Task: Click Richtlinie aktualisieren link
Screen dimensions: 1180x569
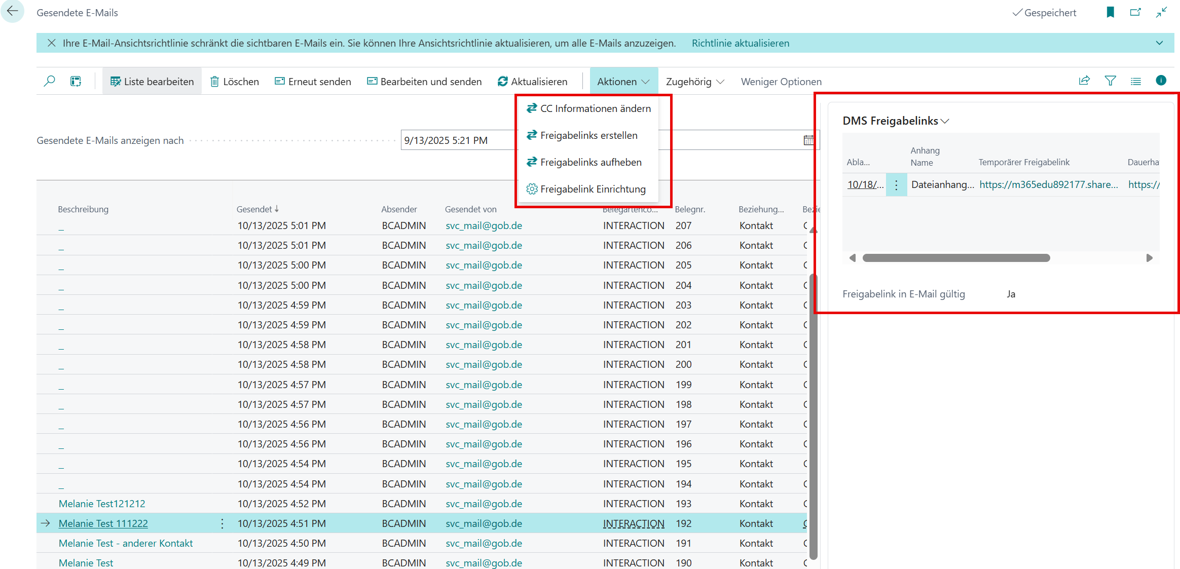Action: (x=740, y=43)
